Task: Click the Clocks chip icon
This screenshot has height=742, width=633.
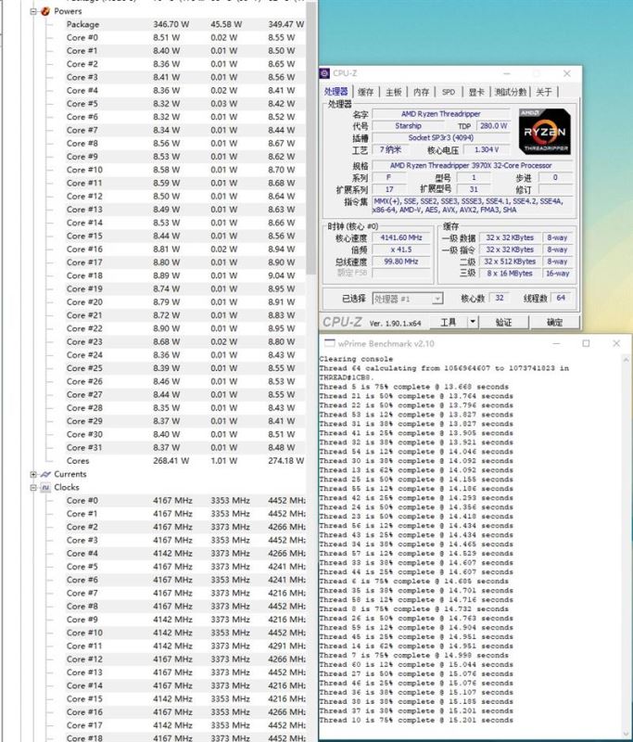Action: [x=45, y=488]
